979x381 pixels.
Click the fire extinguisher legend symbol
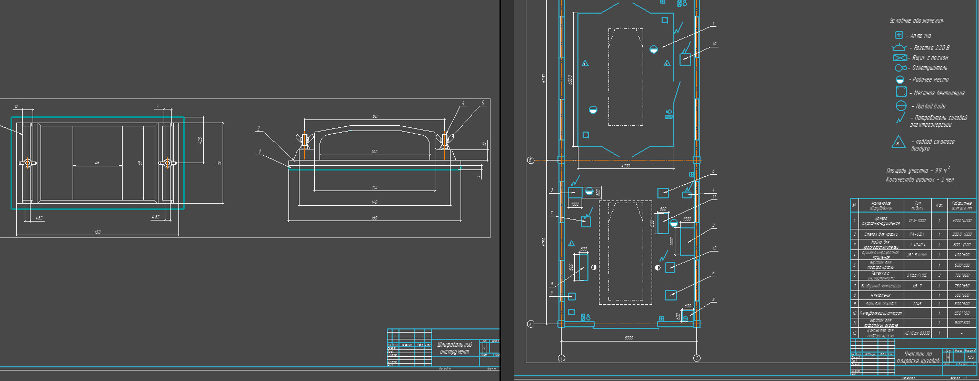[x=900, y=68]
